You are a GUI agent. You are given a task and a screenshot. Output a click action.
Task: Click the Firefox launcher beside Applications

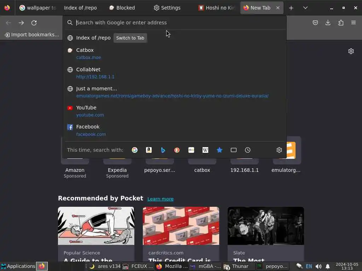pos(42,266)
